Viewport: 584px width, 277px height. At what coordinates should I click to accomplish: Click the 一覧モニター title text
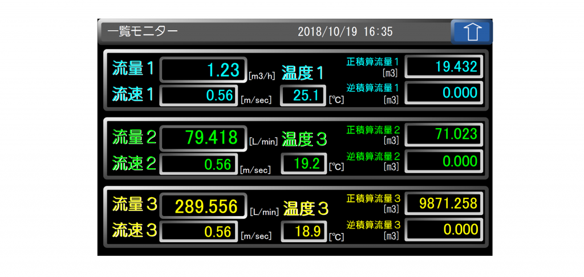coord(143,31)
